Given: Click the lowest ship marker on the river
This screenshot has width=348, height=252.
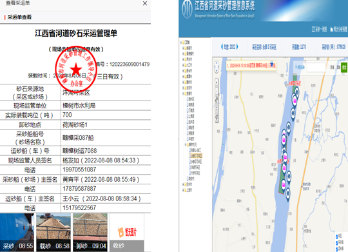Looking at the screenshot, I should [x=288, y=193].
